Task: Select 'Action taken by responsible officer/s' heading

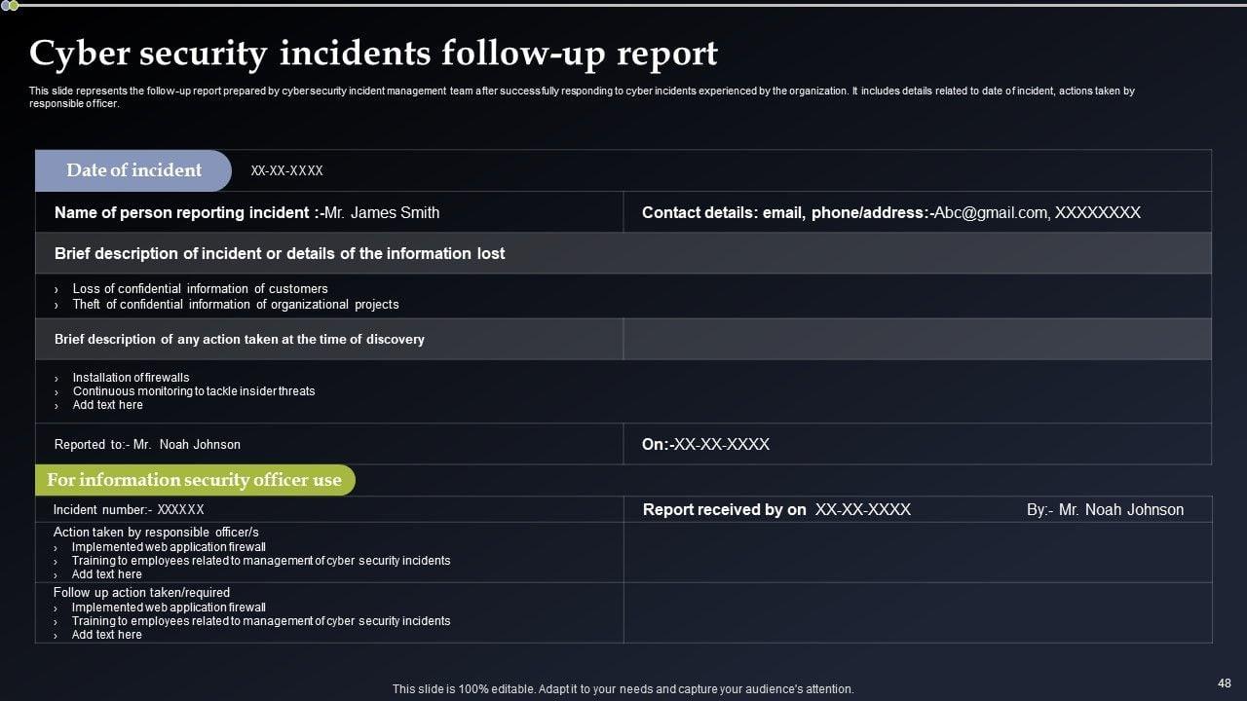Action: coord(156,532)
